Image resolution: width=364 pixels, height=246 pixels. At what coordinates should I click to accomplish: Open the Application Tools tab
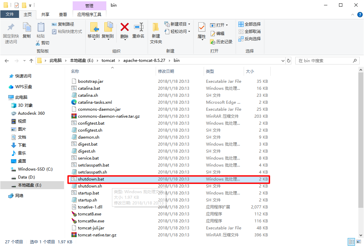pyautogui.click(x=89, y=15)
